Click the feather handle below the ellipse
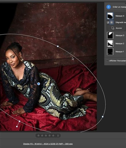The height and width of the screenshot is (148, 126). pos(17,126)
